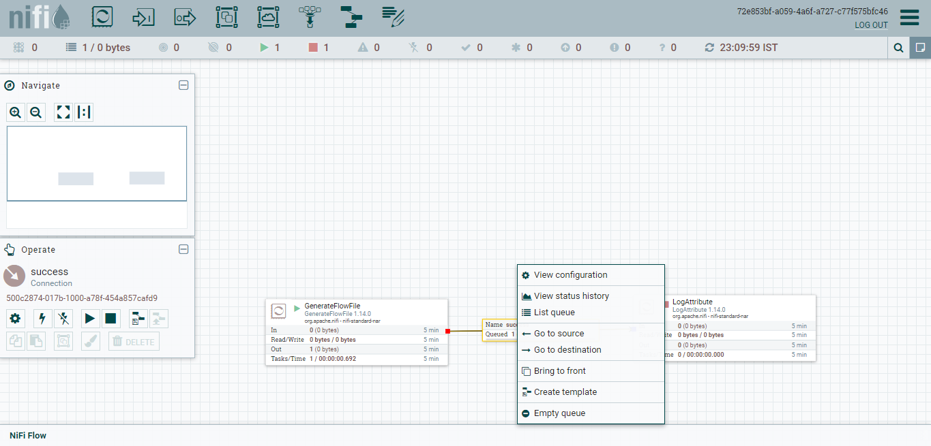
Task: Fit the flow to screen
Action: click(x=63, y=112)
